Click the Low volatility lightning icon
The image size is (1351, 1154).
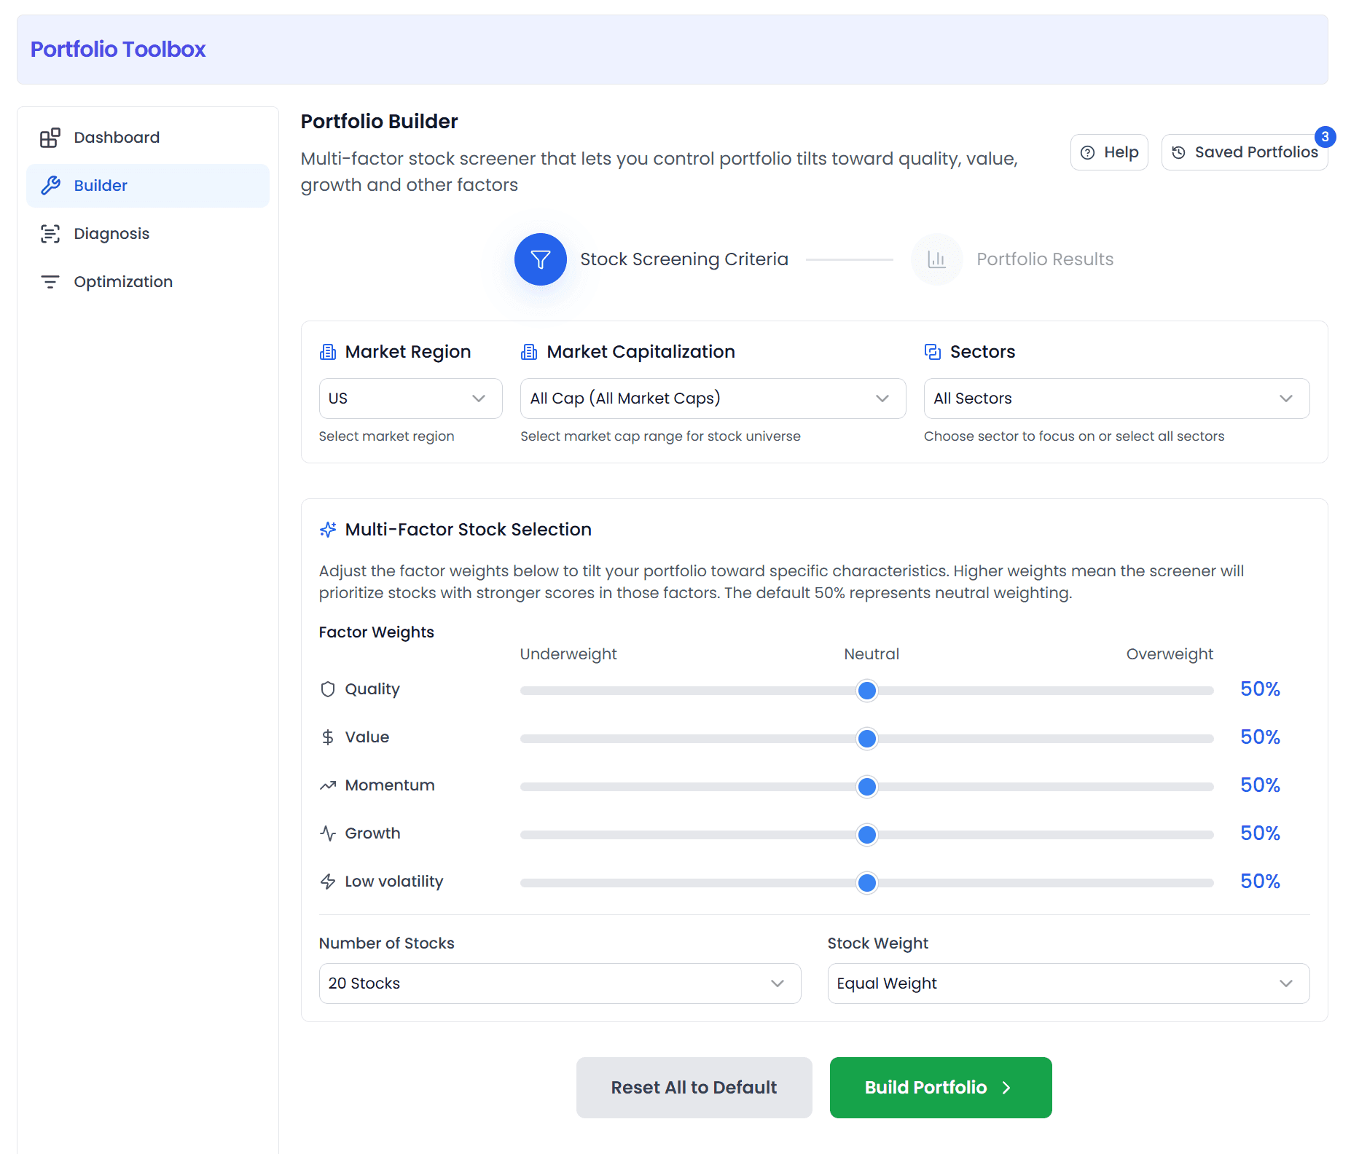[x=328, y=882]
